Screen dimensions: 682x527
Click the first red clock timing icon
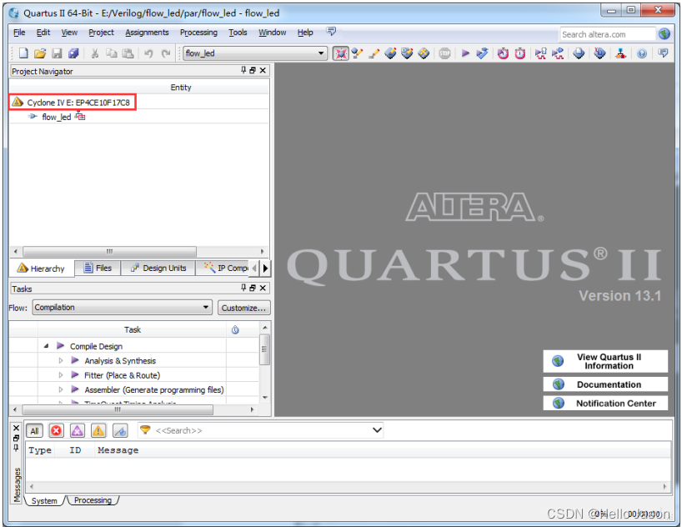tap(504, 53)
